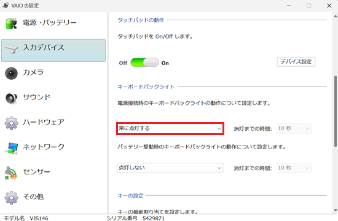Click the camera lens icon

click(x=11, y=73)
